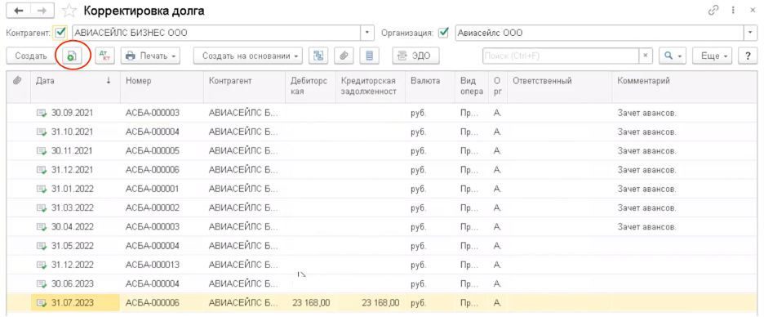Copy link to this page icon
The image size is (764, 317).
pyautogui.click(x=713, y=11)
